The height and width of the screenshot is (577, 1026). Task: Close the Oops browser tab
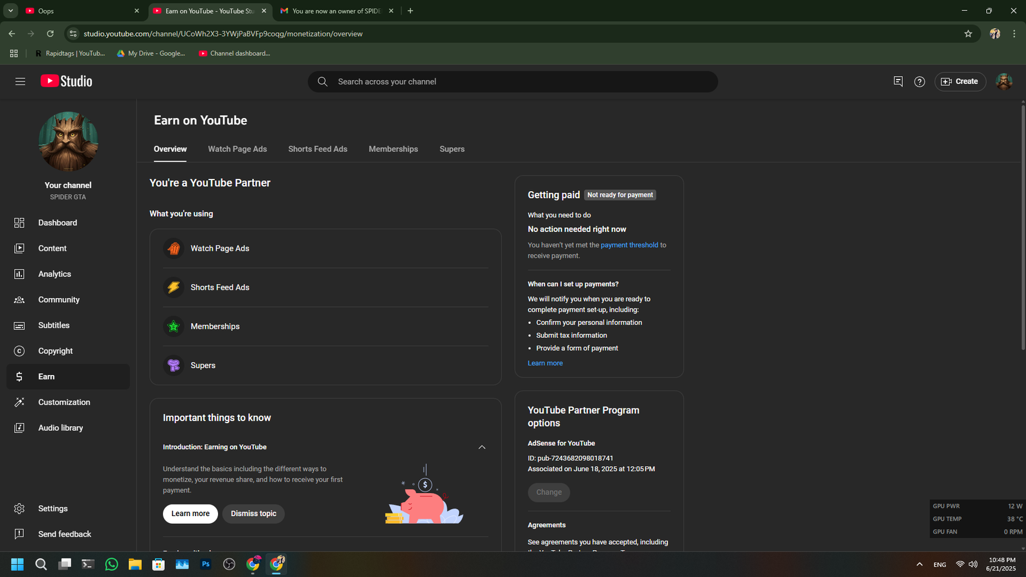click(137, 11)
